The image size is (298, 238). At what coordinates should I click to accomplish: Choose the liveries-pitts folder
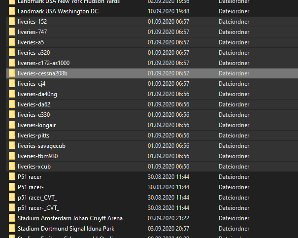point(33,136)
